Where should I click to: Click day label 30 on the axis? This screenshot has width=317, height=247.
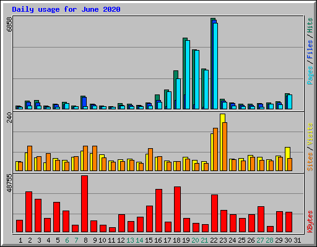pos(288,240)
